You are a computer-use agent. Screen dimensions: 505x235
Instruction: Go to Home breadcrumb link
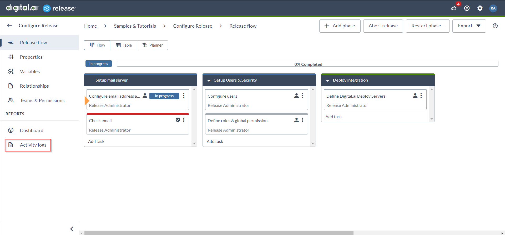tap(90, 26)
